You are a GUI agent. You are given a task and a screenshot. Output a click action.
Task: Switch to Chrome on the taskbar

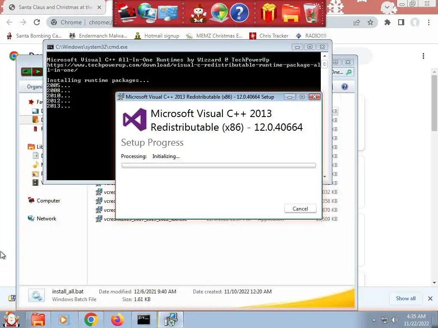(x=91, y=319)
